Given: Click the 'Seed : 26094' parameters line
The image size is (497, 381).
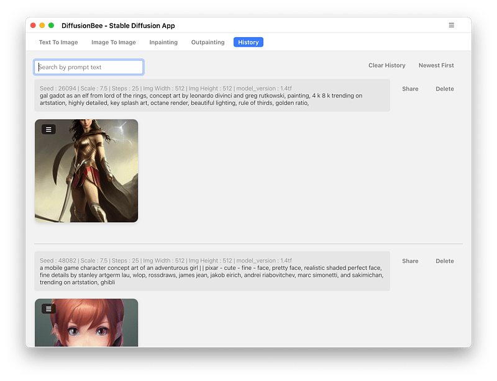Looking at the screenshot, I should (x=165, y=88).
